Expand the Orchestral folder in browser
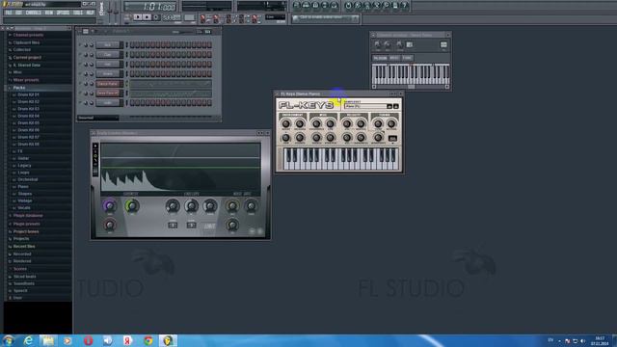Image resolution: width=617 pixels, height=347 pixels. [28, 179]
